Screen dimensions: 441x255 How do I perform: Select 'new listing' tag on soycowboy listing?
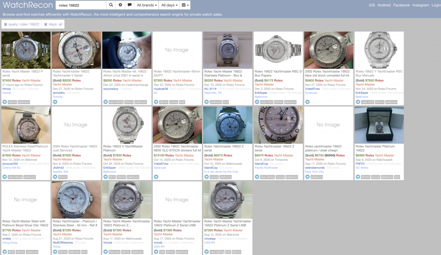116,102
